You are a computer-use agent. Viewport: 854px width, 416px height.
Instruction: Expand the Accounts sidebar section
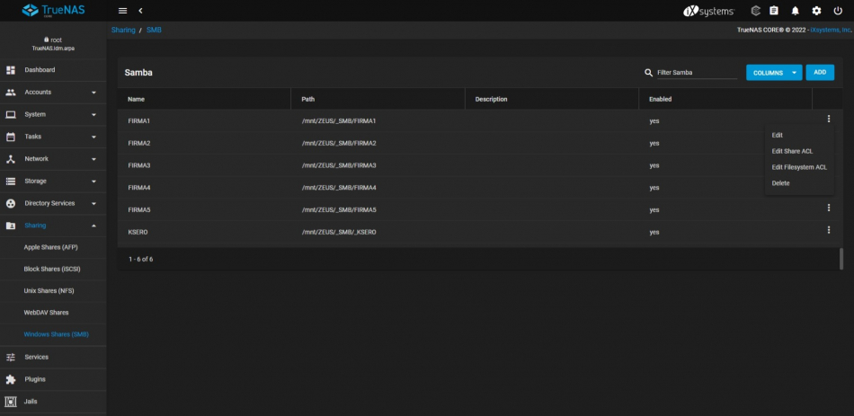pos(53,93)
